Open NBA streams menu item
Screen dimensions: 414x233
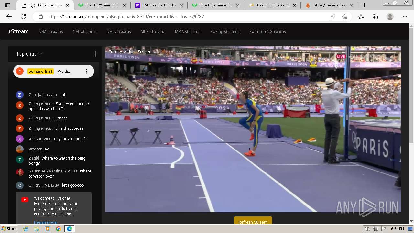pyautogui.click(x=51, y=31)
